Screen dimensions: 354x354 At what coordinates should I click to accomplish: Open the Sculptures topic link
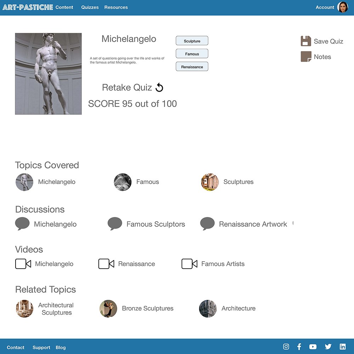pyautogui.click(x=238, y=182)
